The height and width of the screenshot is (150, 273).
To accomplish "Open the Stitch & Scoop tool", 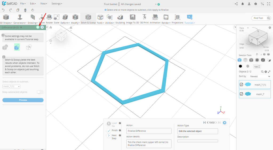I will click(x=88, y=19).
